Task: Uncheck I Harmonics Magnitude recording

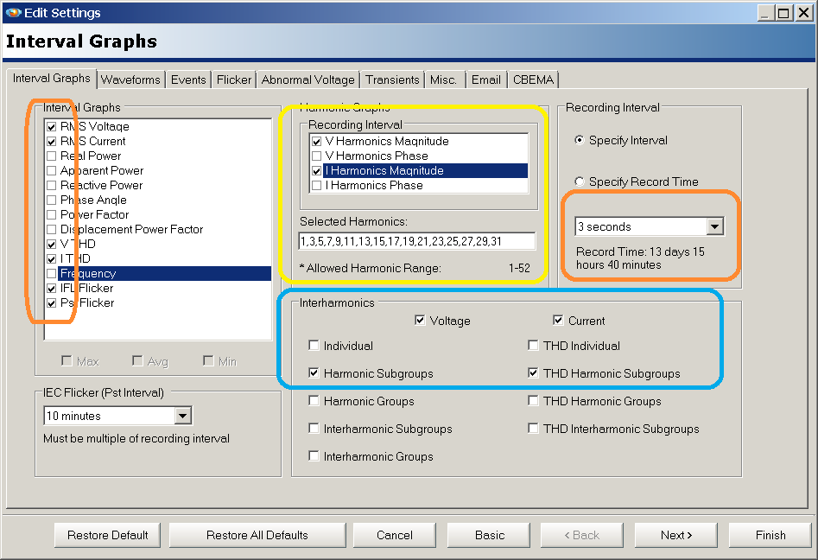Action: coord(318,170)
